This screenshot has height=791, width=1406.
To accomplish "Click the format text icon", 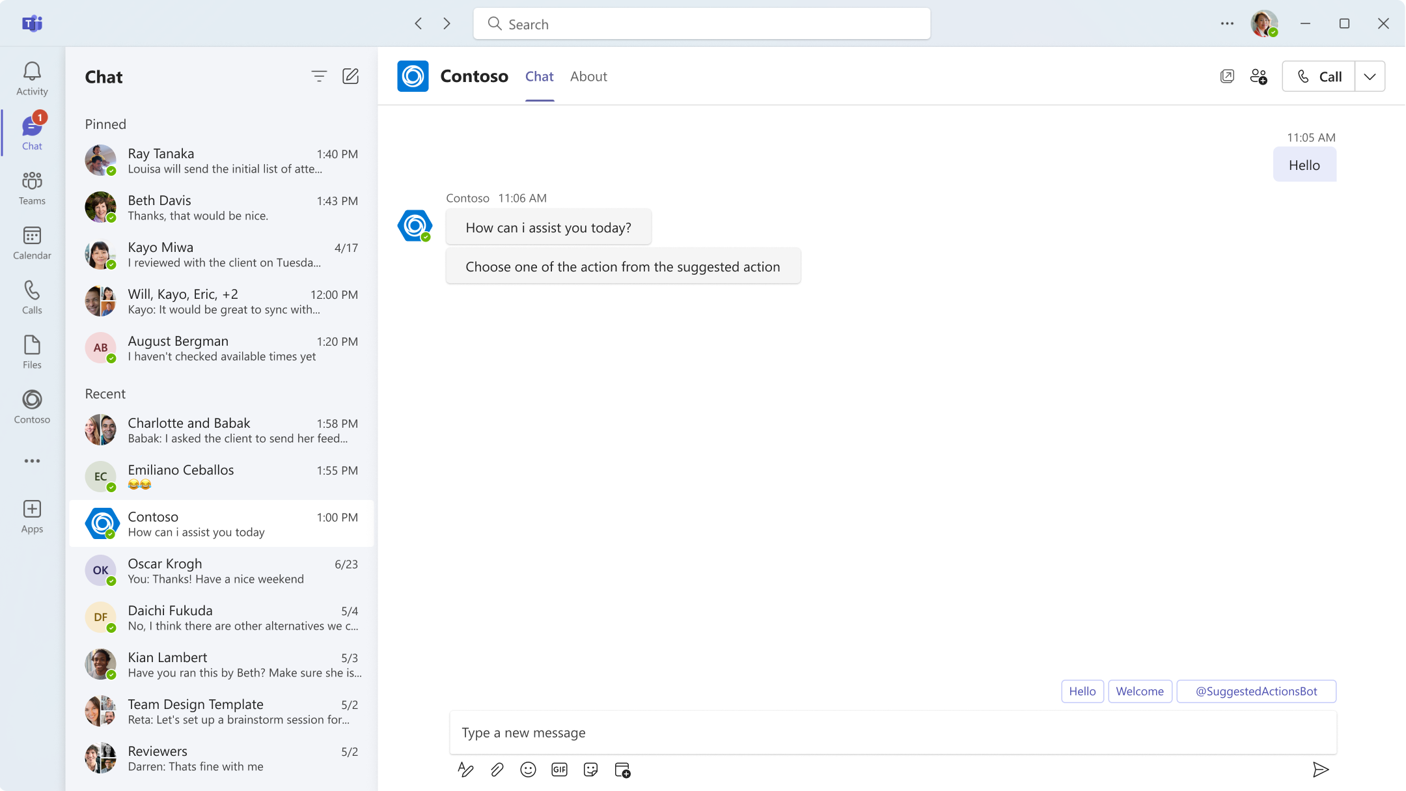I will (x=465, y=770).
